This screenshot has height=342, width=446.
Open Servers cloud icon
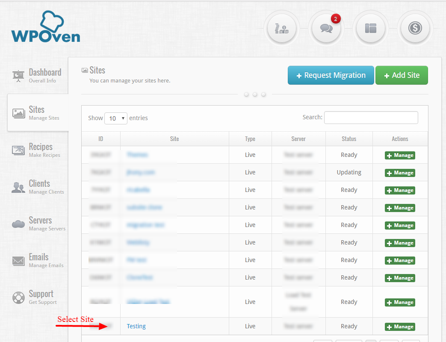coord(18,224)
